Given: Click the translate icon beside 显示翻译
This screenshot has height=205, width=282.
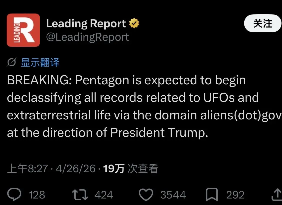Looking at the screenshot, I should click(12, 63).
